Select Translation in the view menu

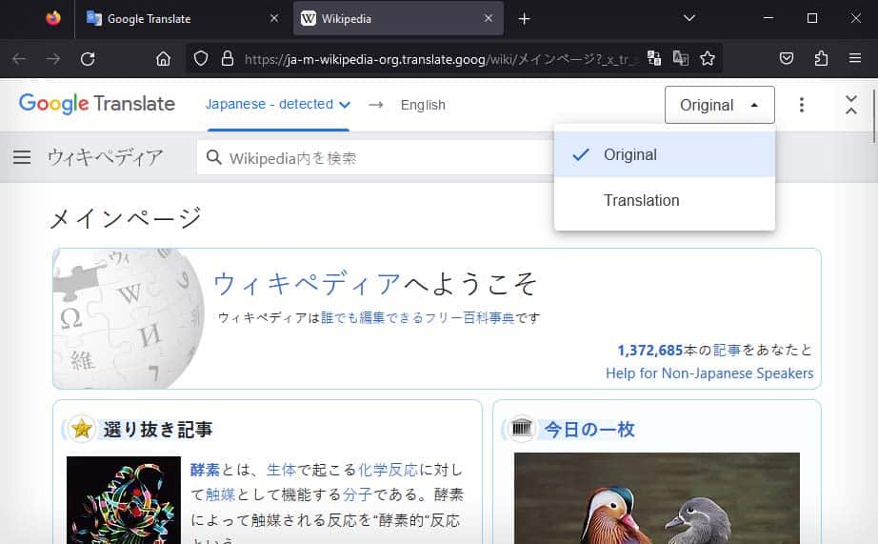[x=665, y=201]
